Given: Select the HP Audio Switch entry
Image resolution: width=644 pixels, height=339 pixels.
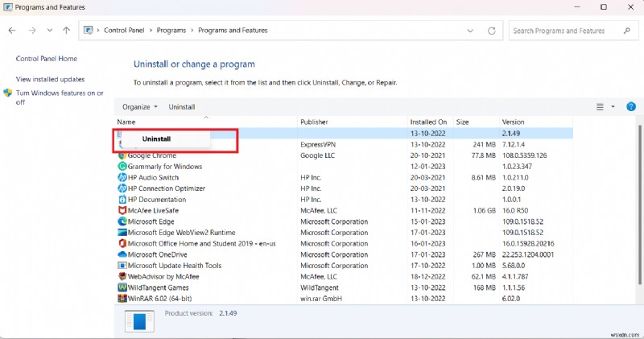Looking at the screenshot, I should [153, 177].
